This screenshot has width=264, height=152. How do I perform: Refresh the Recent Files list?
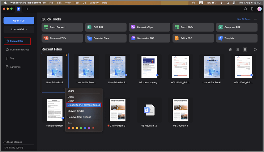tap(255, 50)
